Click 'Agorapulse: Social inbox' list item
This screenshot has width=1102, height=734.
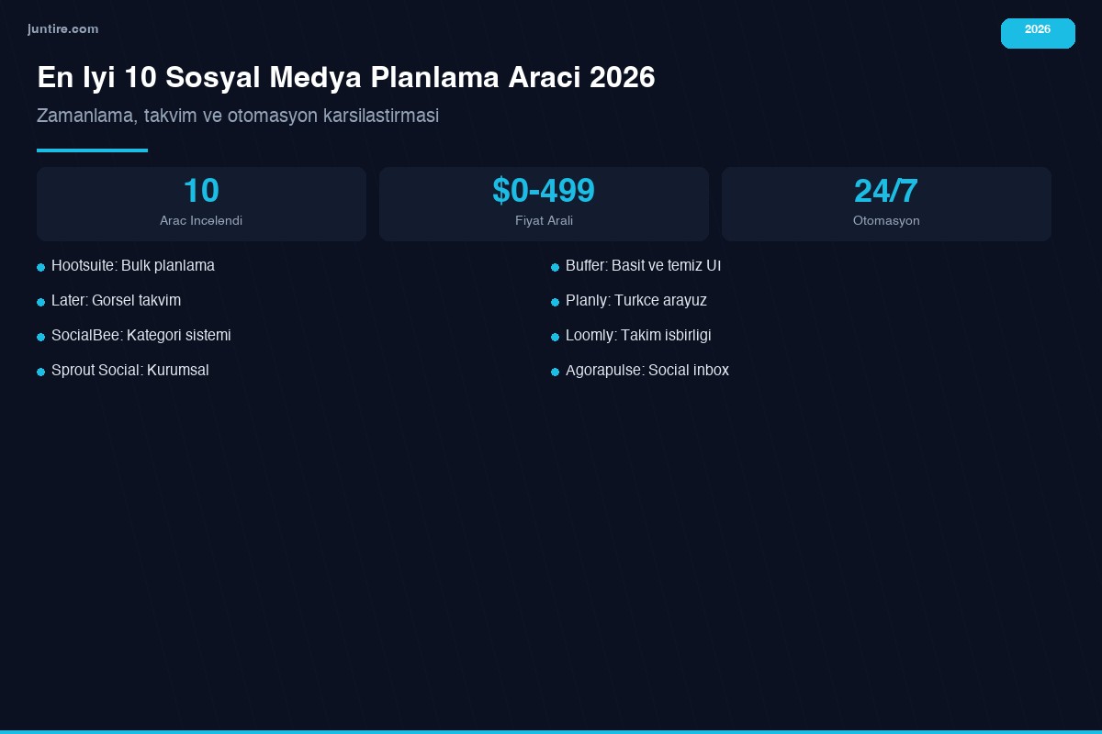(x=647, y=371)
